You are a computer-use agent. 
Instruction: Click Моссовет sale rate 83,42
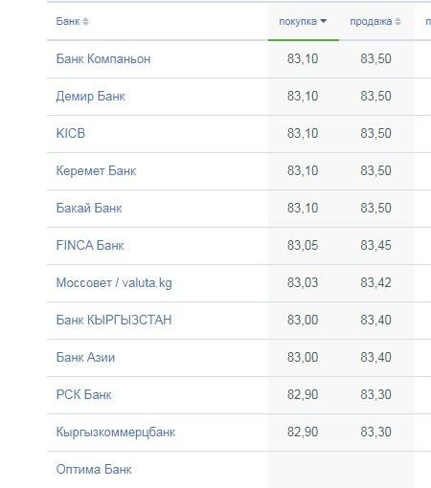[375, 283]
